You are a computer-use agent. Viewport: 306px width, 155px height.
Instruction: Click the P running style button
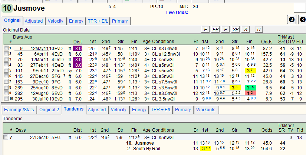point(226,29)
